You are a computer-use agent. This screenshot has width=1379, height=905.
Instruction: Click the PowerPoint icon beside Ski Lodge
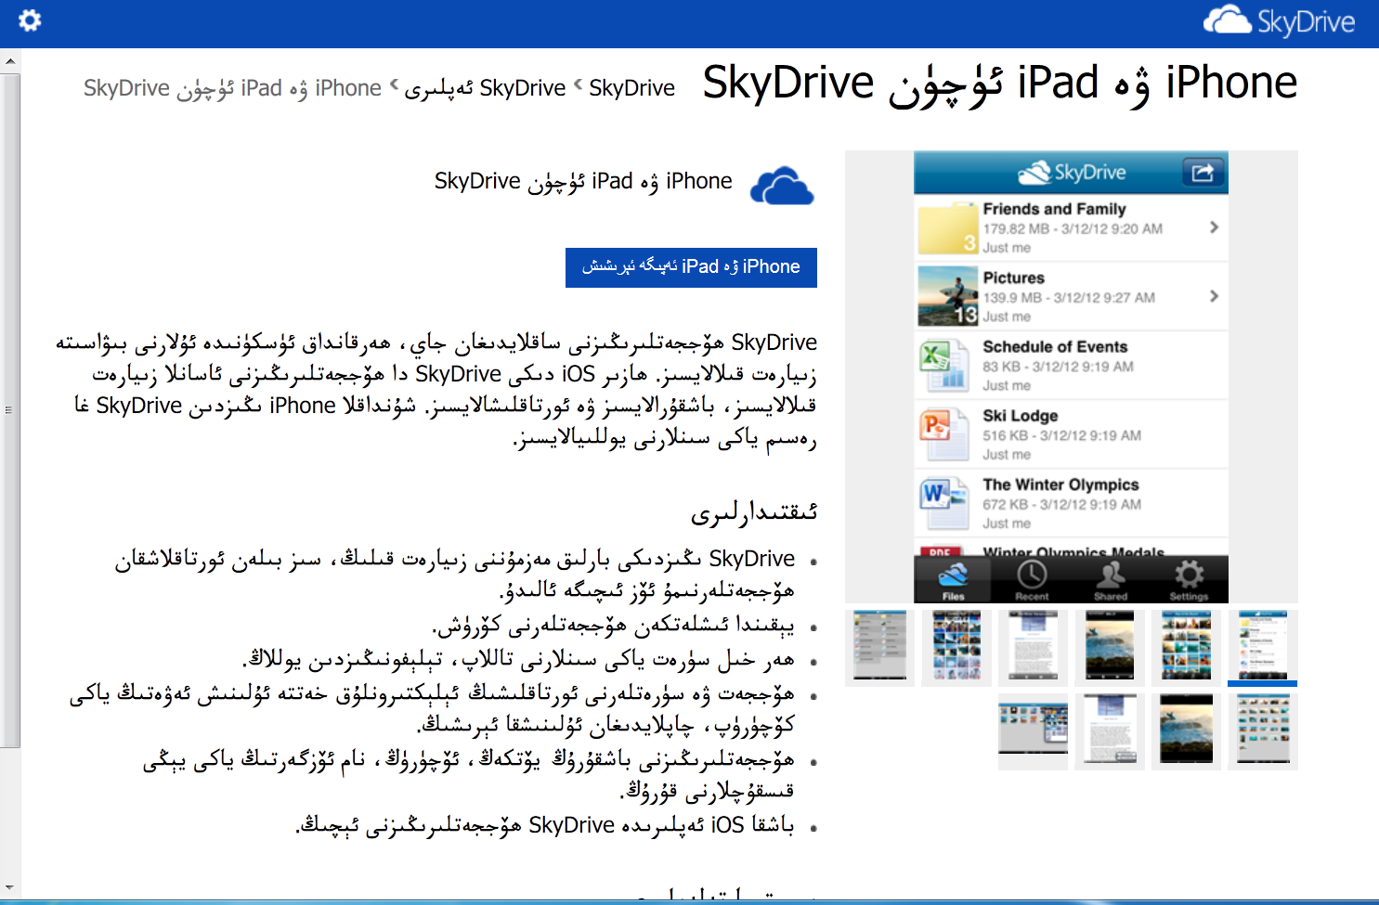click(943, 434)
